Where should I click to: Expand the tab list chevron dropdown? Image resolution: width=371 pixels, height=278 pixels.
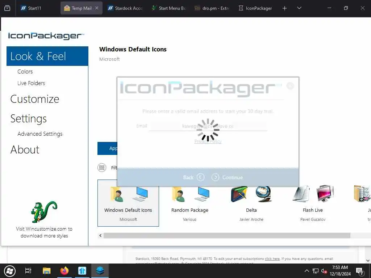click(x=299, y=8)
